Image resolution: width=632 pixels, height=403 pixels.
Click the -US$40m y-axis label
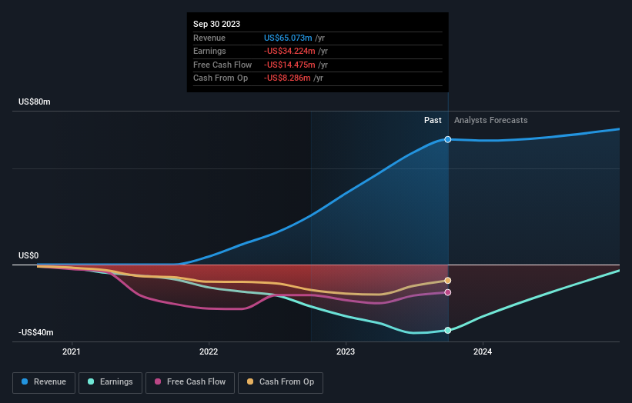35,332
